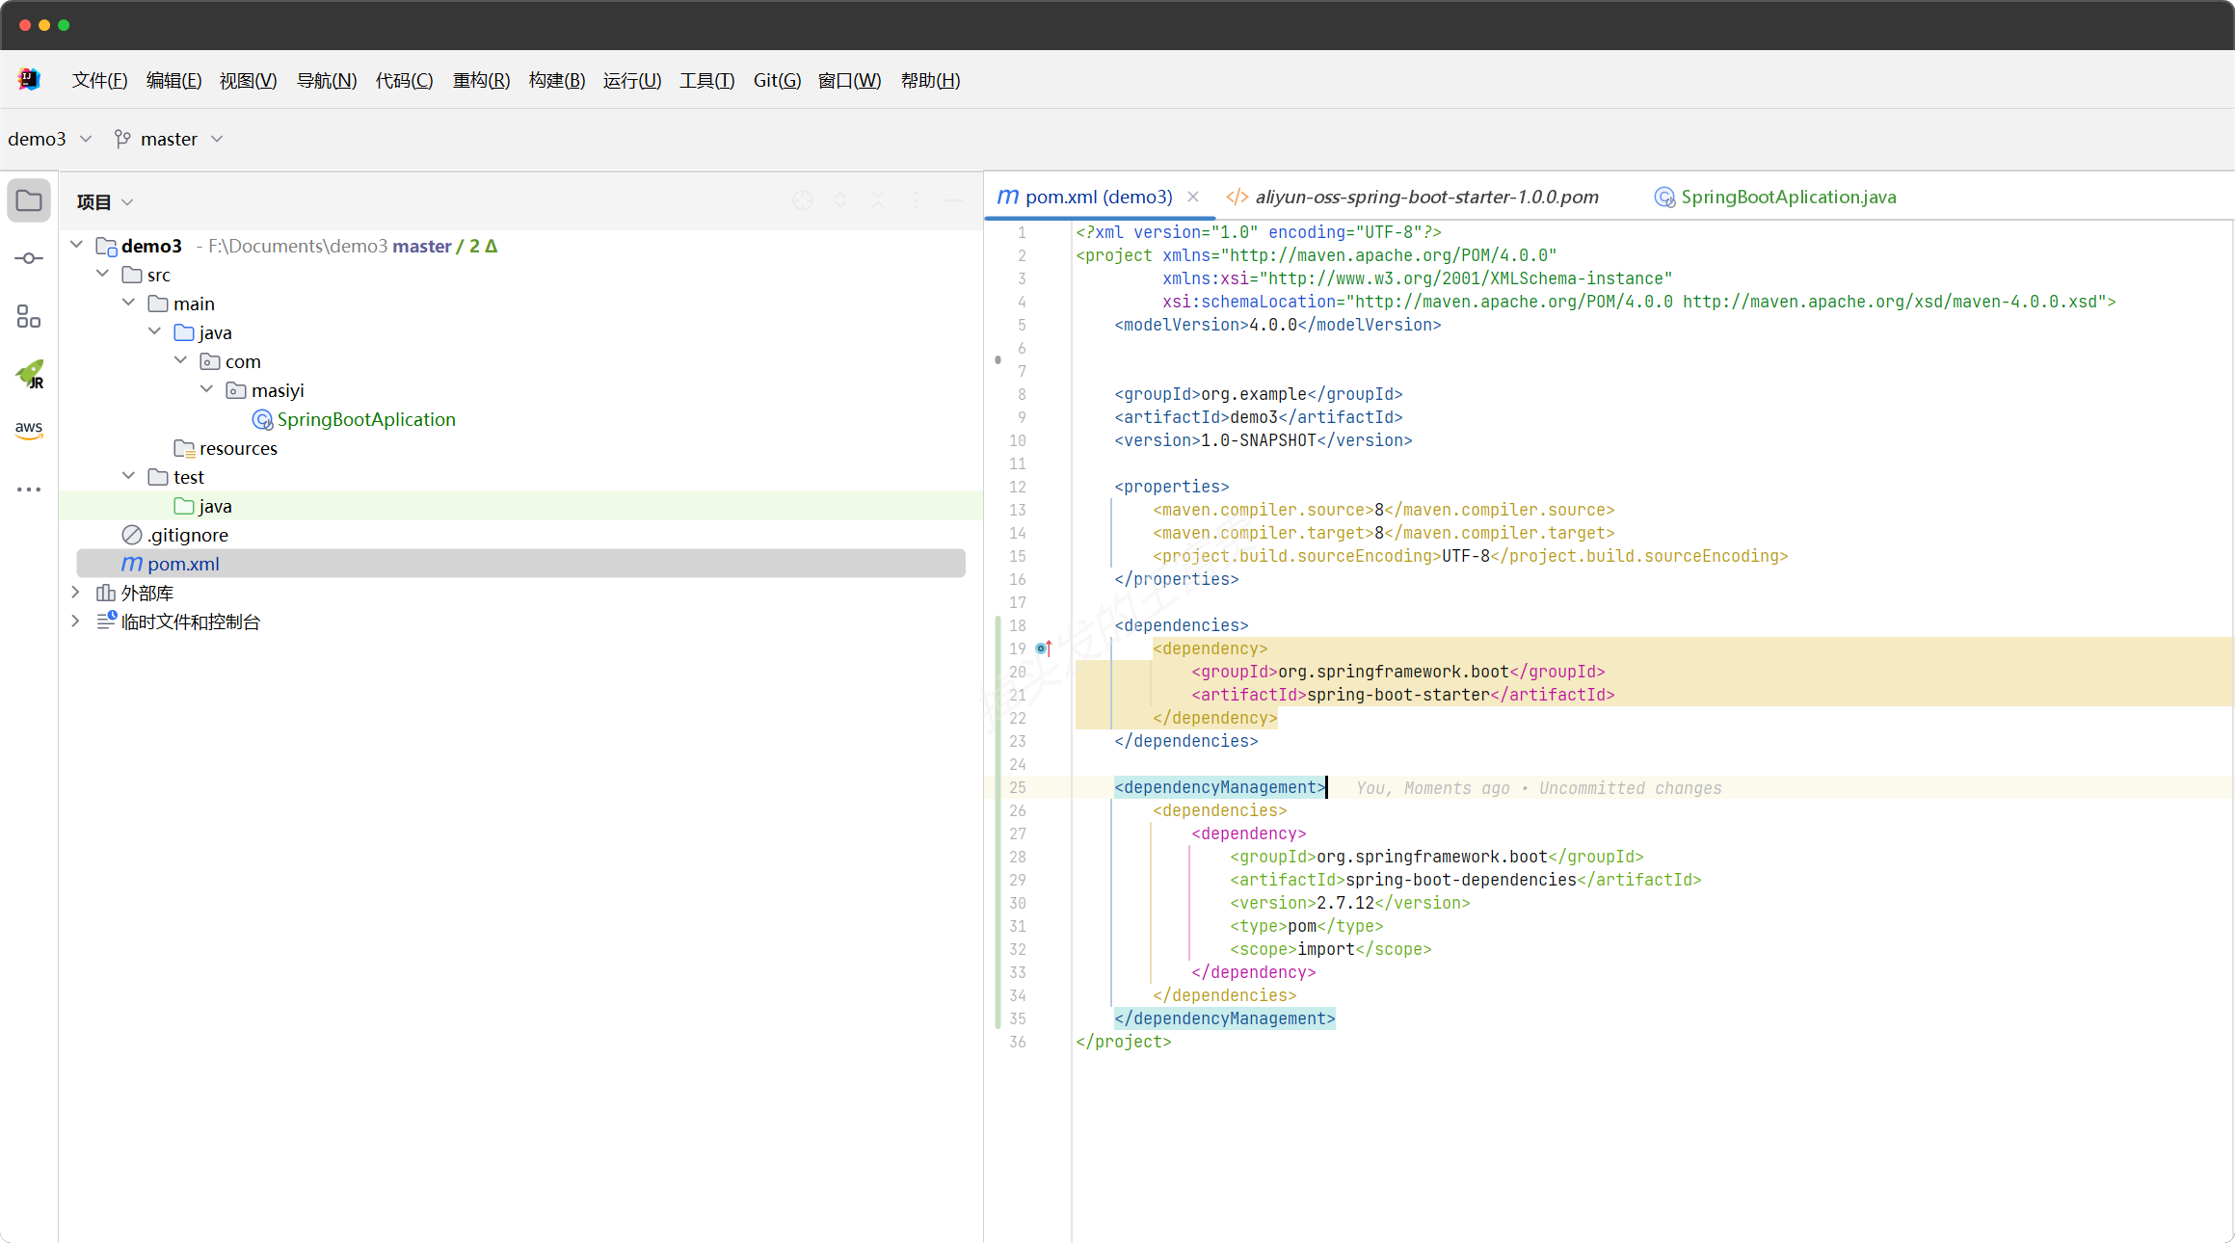Open the Structure tool window icon
2235x1243 pixels.
tap(29, 316)
